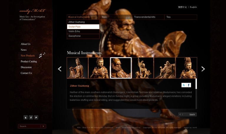Image resolution: width=226 pixels, height=134 pixels.
Task: Visit the Discussion page
Action: coord(26,67)
